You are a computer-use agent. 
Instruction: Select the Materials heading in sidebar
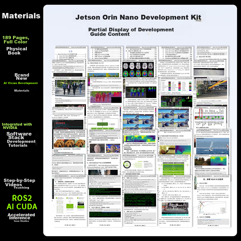(21, 16)
